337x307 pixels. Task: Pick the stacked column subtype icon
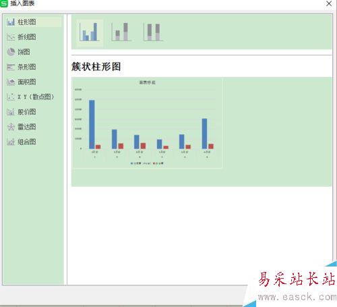pos(121,32)
